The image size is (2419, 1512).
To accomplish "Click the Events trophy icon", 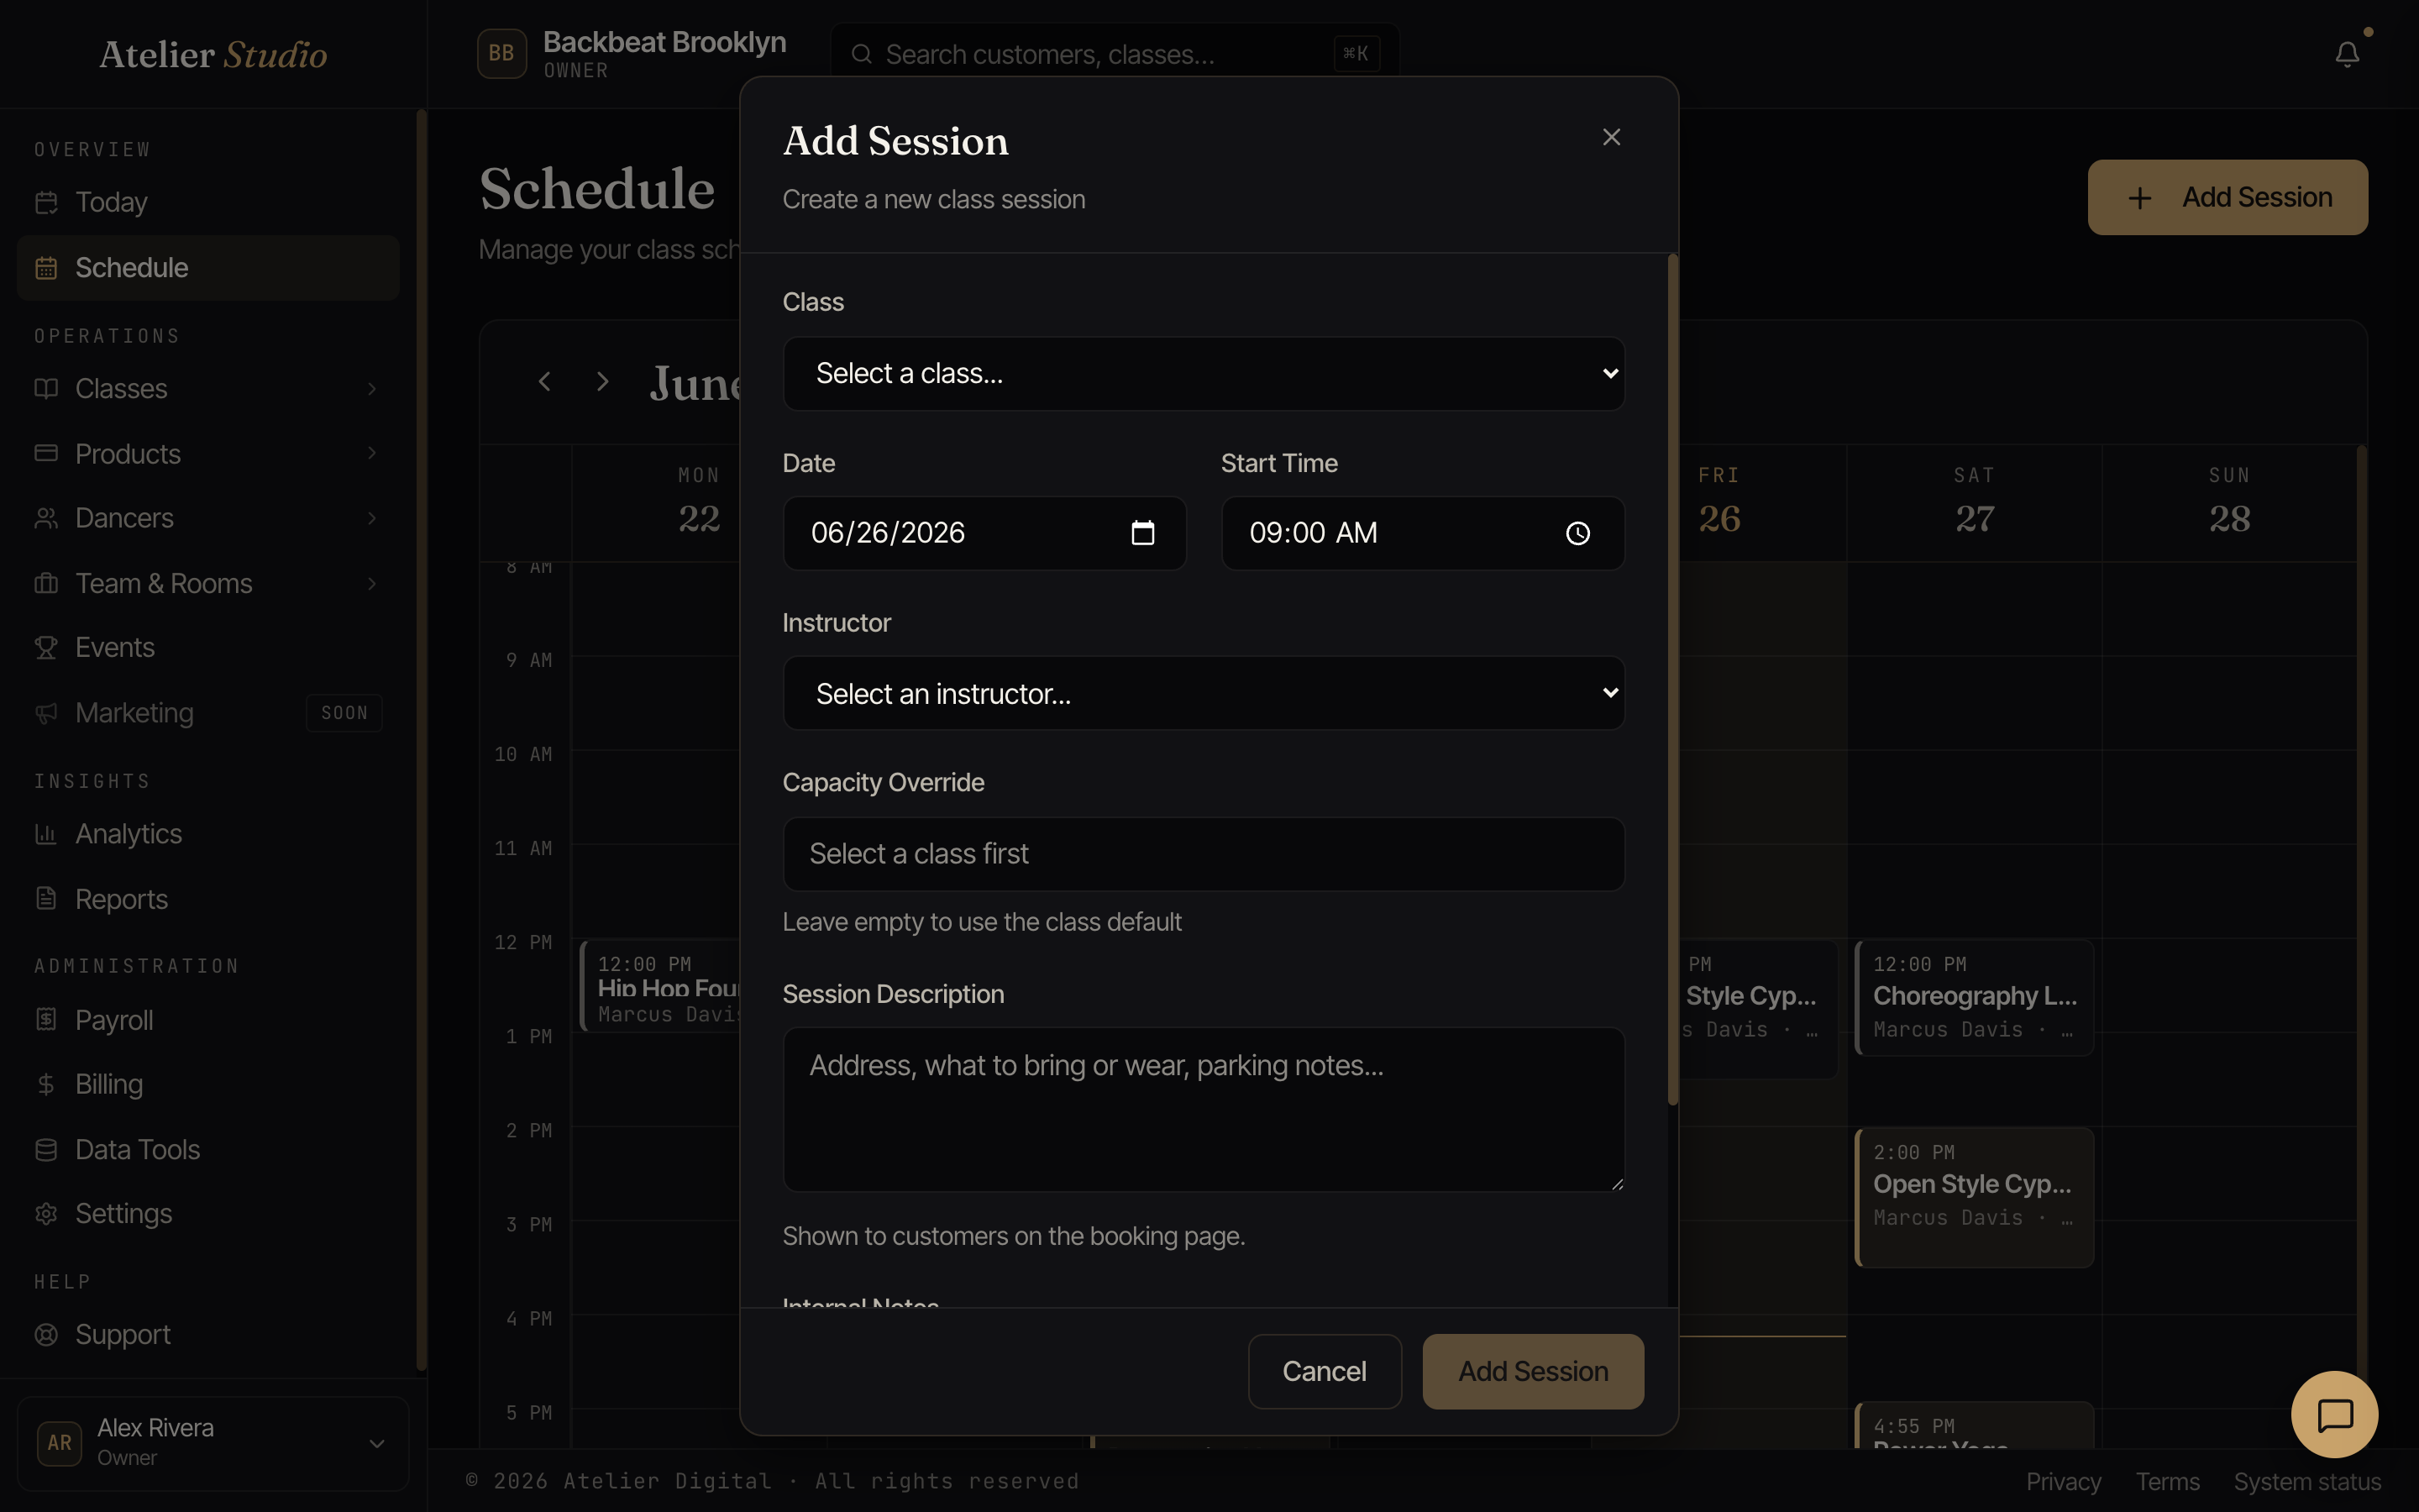I will pyautogui.click(x=46, y=648).
